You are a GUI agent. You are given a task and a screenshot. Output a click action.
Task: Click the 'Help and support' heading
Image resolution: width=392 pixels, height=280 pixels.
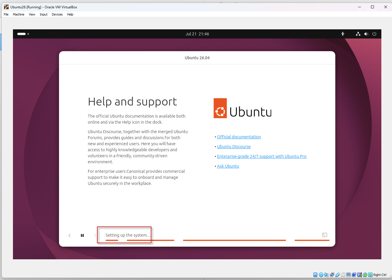(x=132, y=102)
